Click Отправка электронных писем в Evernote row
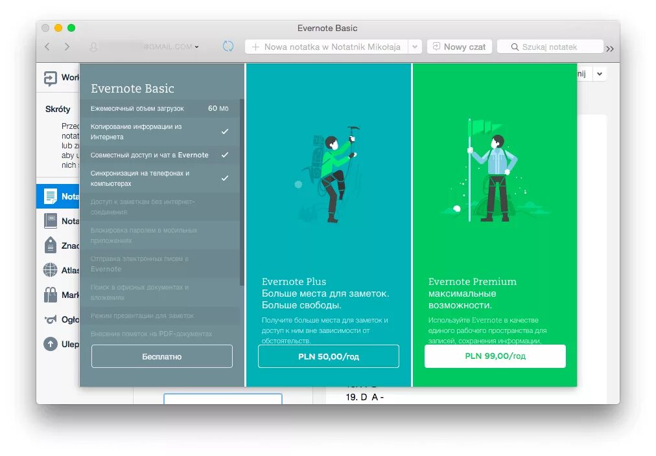 pos(159,264)
